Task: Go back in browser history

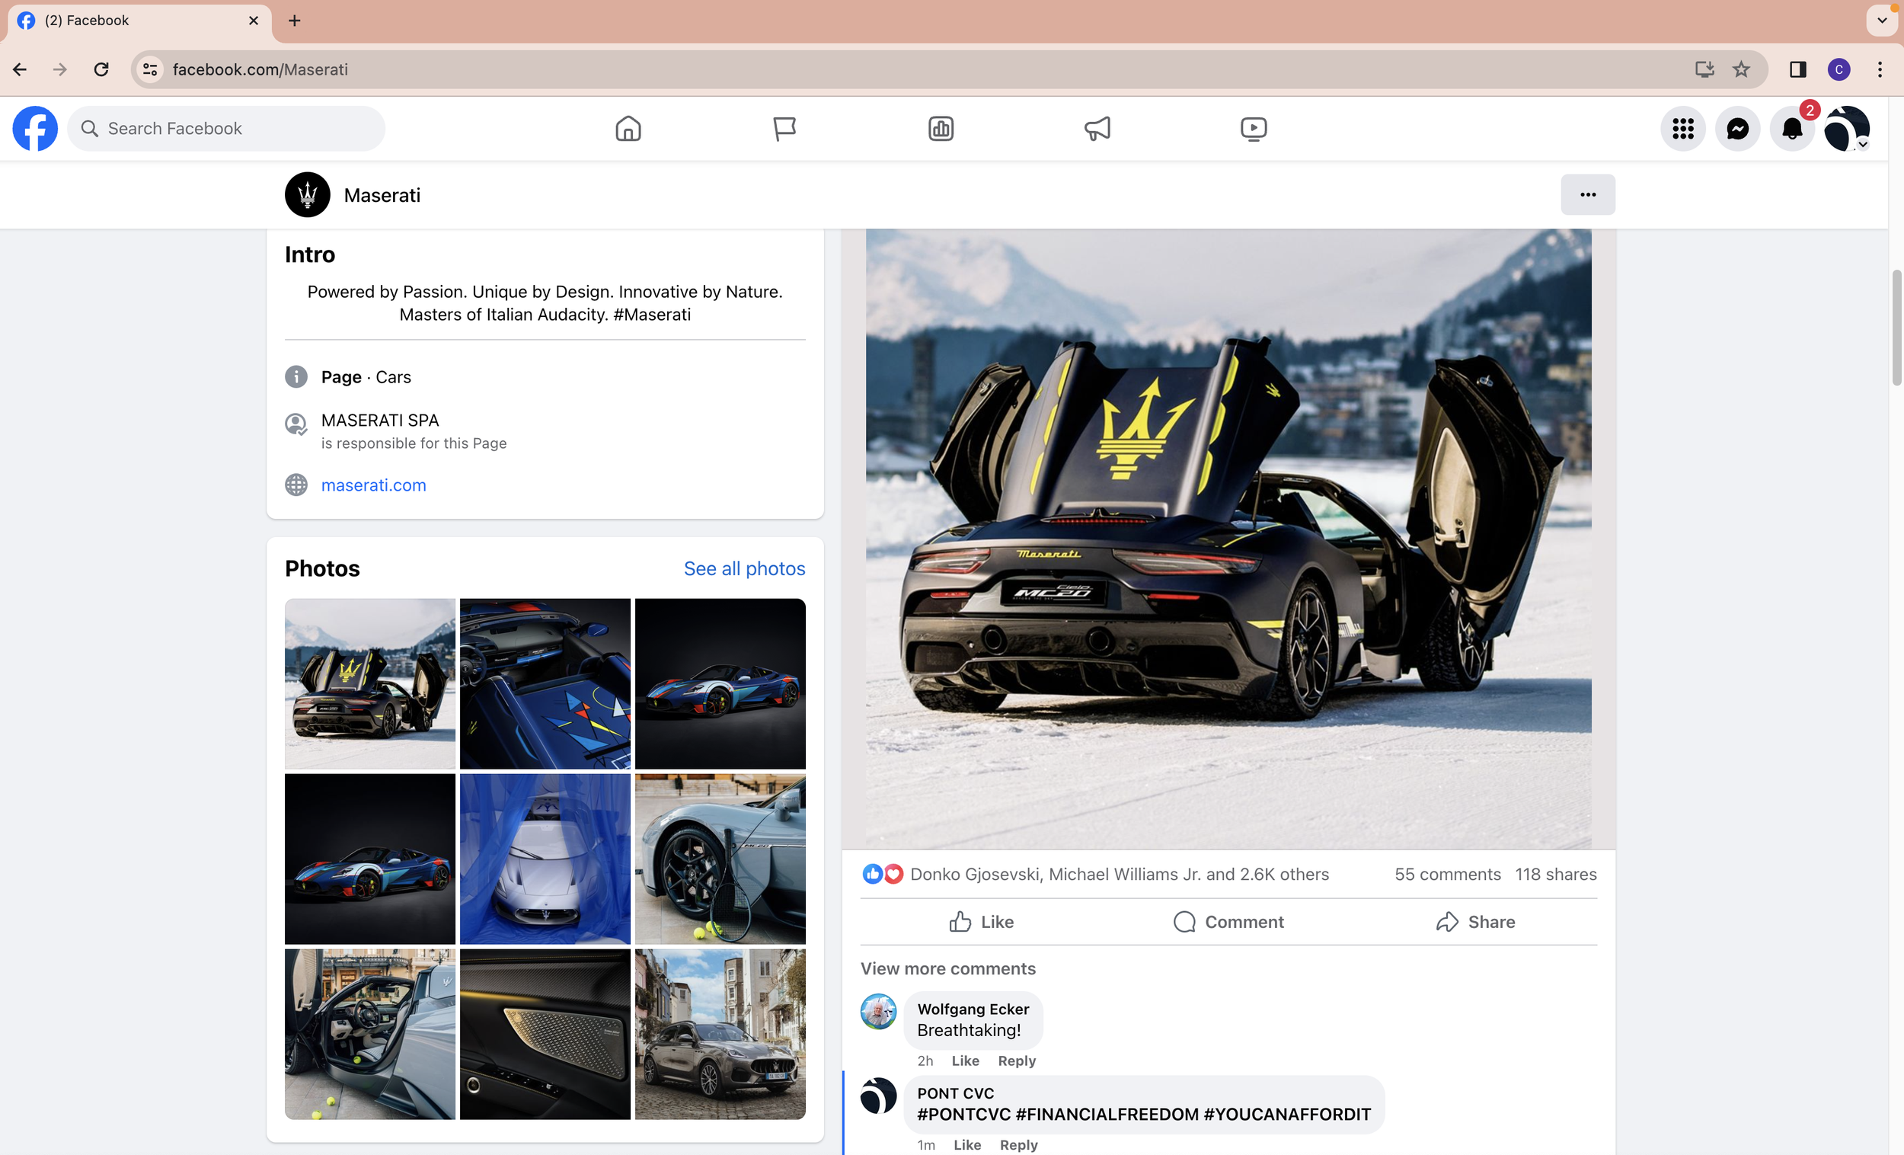Action: point(20,69)
